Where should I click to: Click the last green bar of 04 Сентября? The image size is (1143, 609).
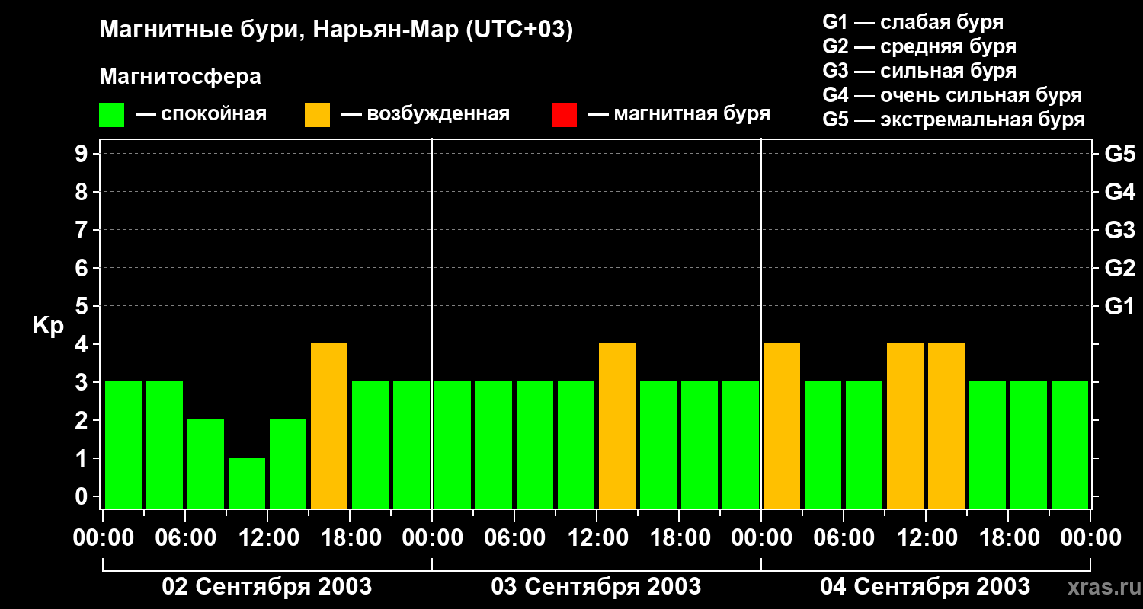click(1070, 445)
